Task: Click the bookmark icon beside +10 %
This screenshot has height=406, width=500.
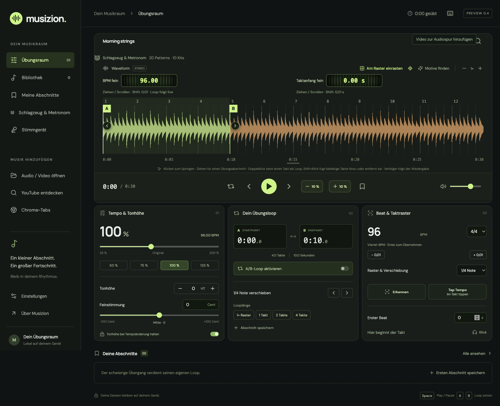Action: tap(362, 186)
